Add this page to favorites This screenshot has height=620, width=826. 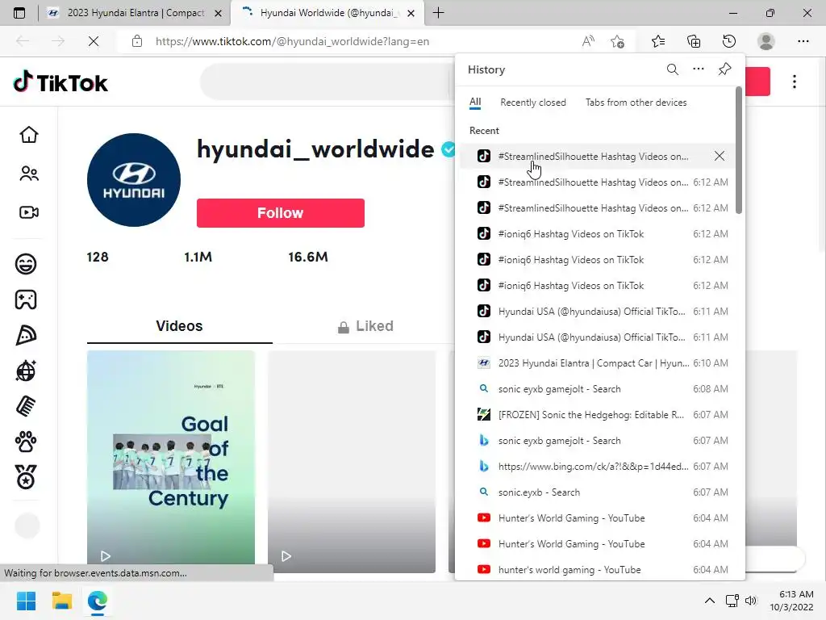[x=617, y=41]
